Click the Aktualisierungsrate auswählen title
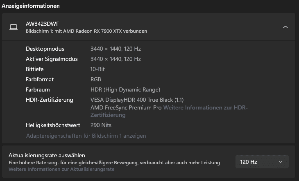 tap(47, 155)
